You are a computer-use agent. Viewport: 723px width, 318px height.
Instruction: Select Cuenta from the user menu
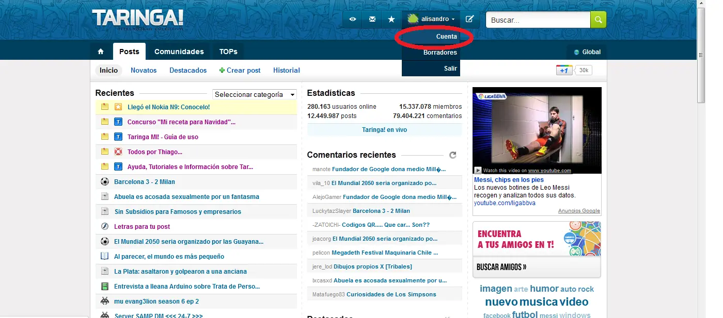point(446,37)
